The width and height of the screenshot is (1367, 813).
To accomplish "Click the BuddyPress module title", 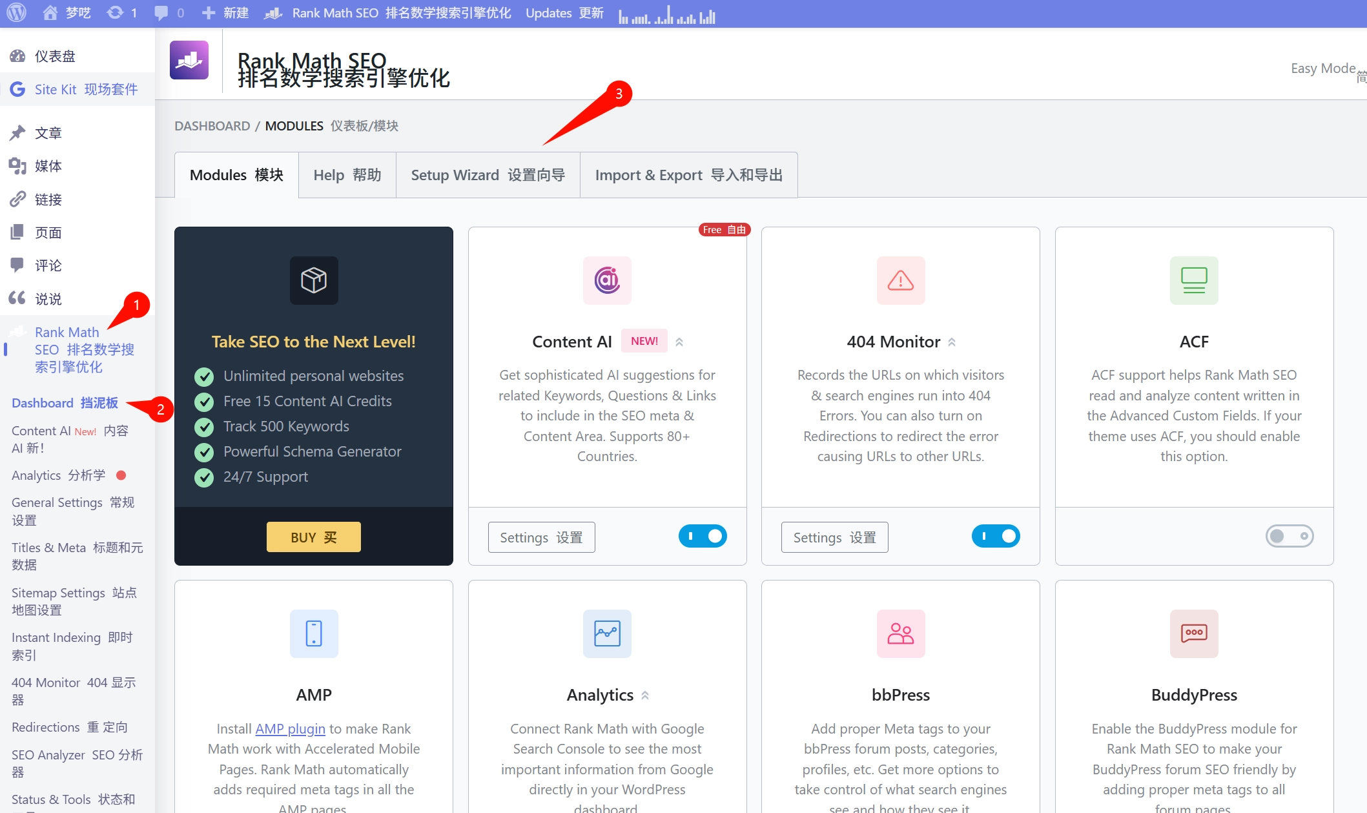I will click(x=1194, y=695).
